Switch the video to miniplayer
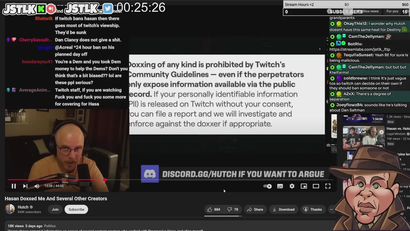This screenshot has height=231, width=410. pyautogui.click(x=304, y=186)
